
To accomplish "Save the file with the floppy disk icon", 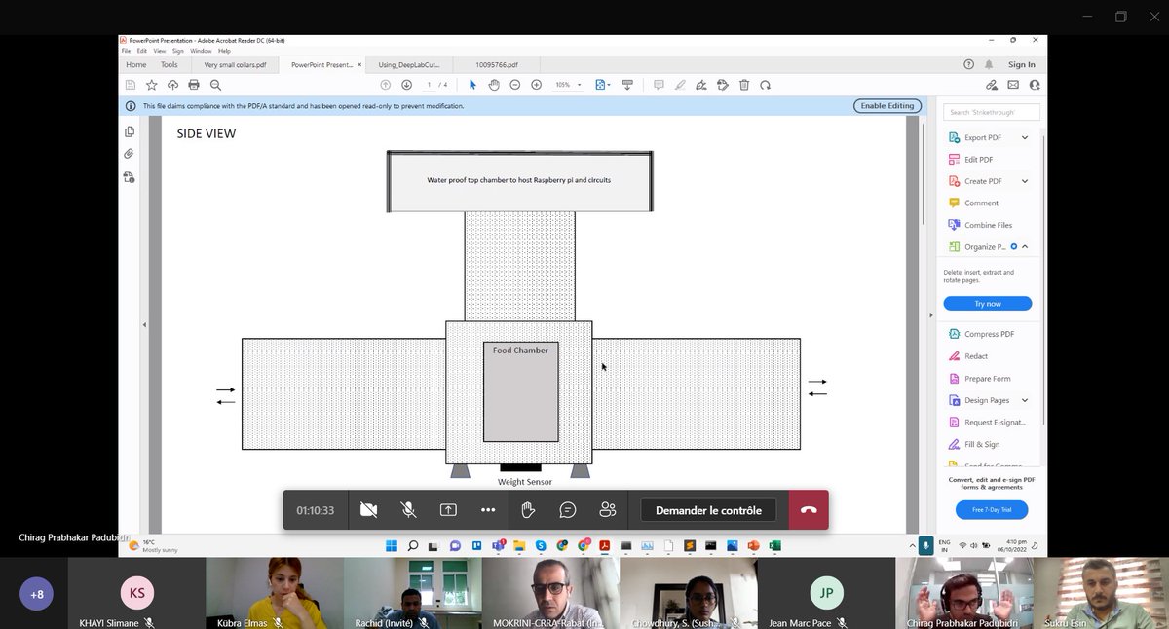I will (x=131, y=85).
